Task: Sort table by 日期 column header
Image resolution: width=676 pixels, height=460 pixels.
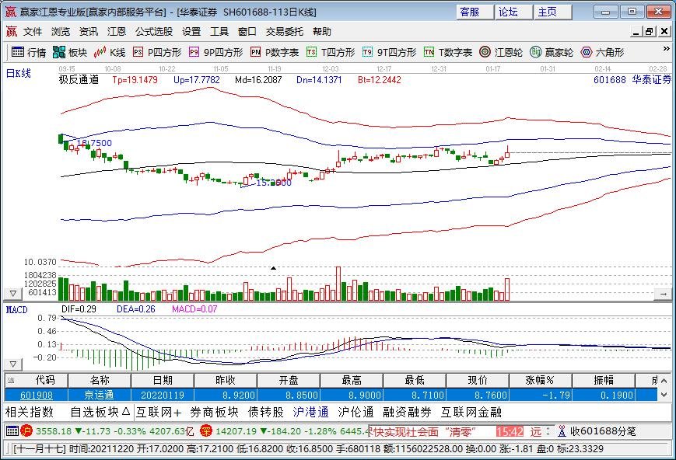Action: tap(163, 380)
